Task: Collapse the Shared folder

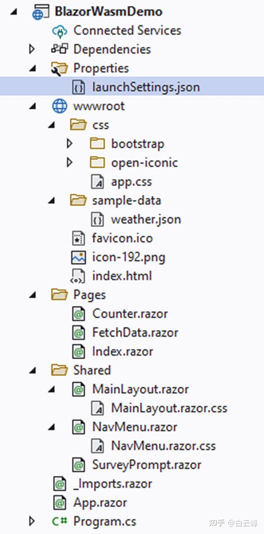Action: (33, 370)
